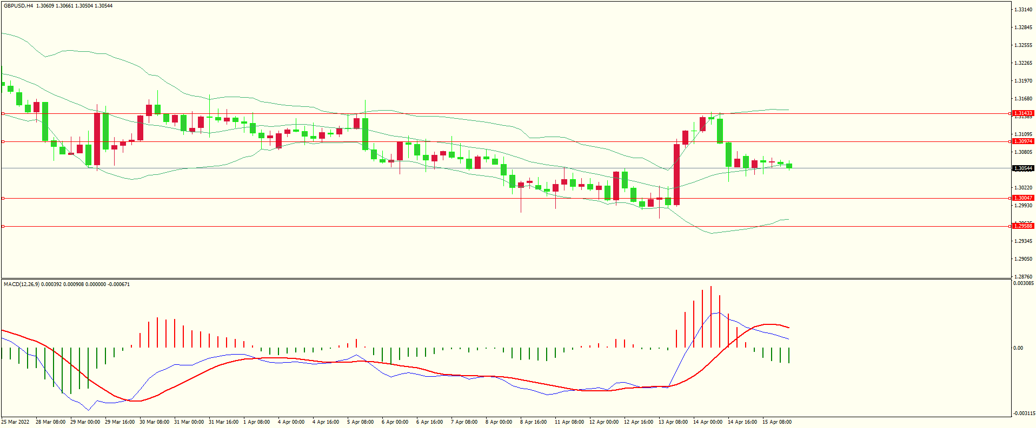Click the 1.29345 price scale value
Viewport: 1036px width, 428px height.
(1023, 241)
